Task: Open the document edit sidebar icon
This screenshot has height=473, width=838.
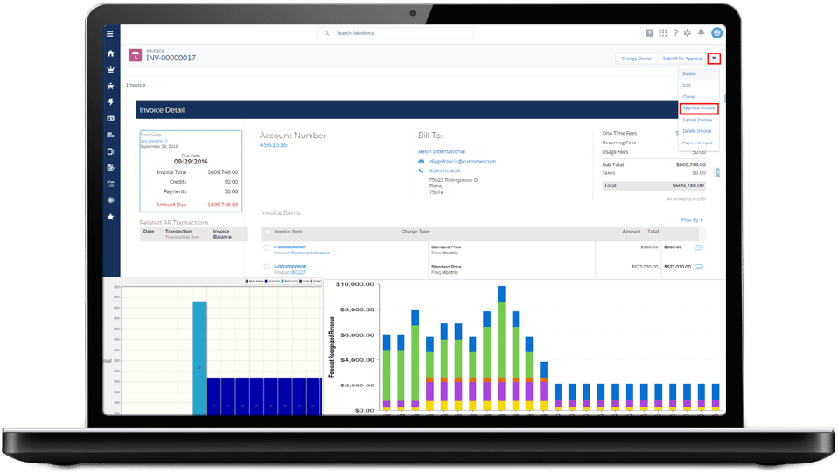Action: 110,168
